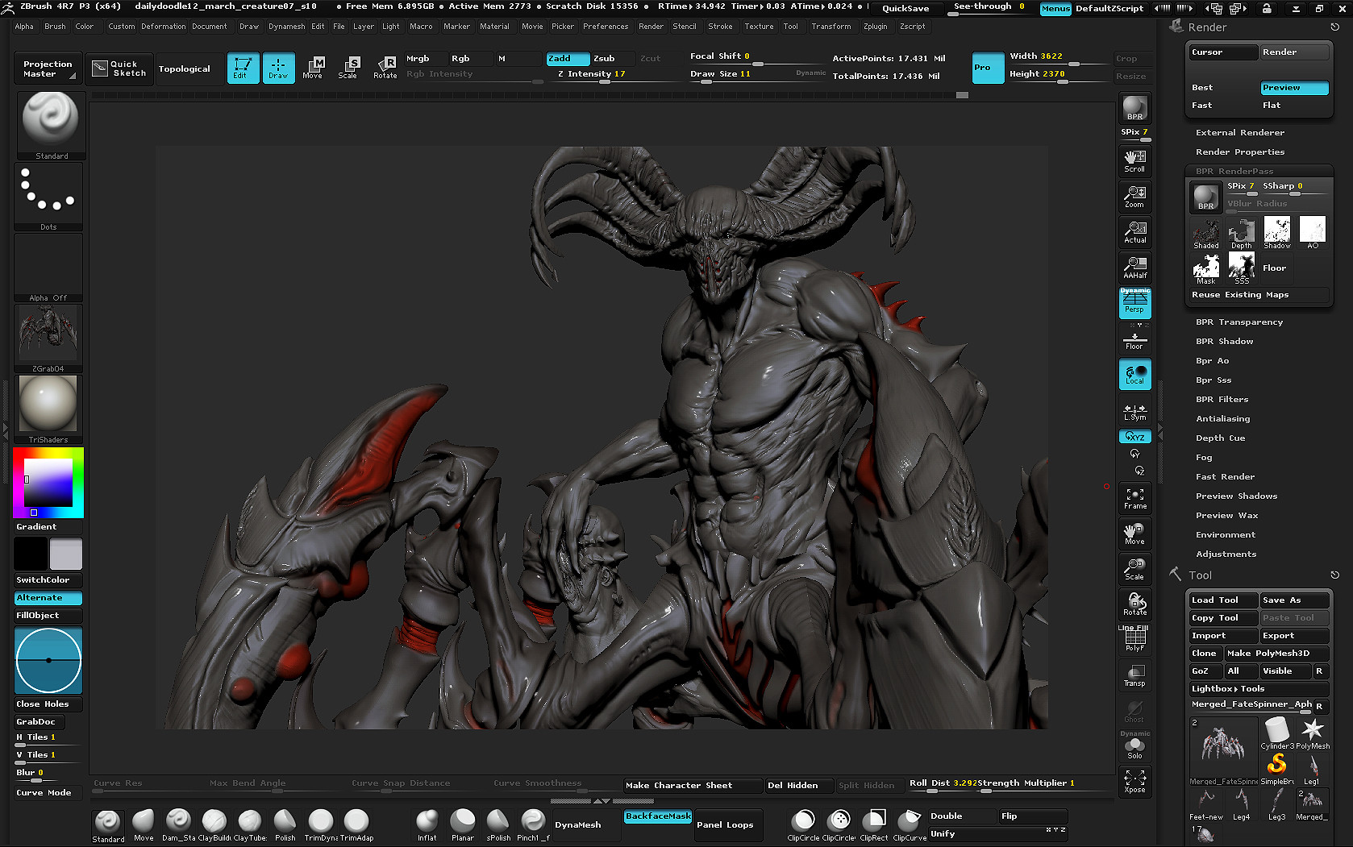Click the Shadow render pass thumbnail
This screenshot has width=1353, height=847.
(1276, 232)
